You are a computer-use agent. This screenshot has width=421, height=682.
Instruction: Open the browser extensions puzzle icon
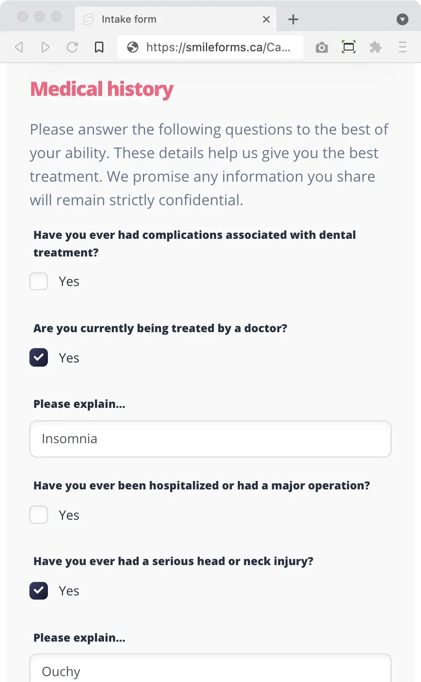coord(376,47)
